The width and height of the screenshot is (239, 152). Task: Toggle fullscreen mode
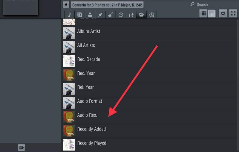coord(233,13)
